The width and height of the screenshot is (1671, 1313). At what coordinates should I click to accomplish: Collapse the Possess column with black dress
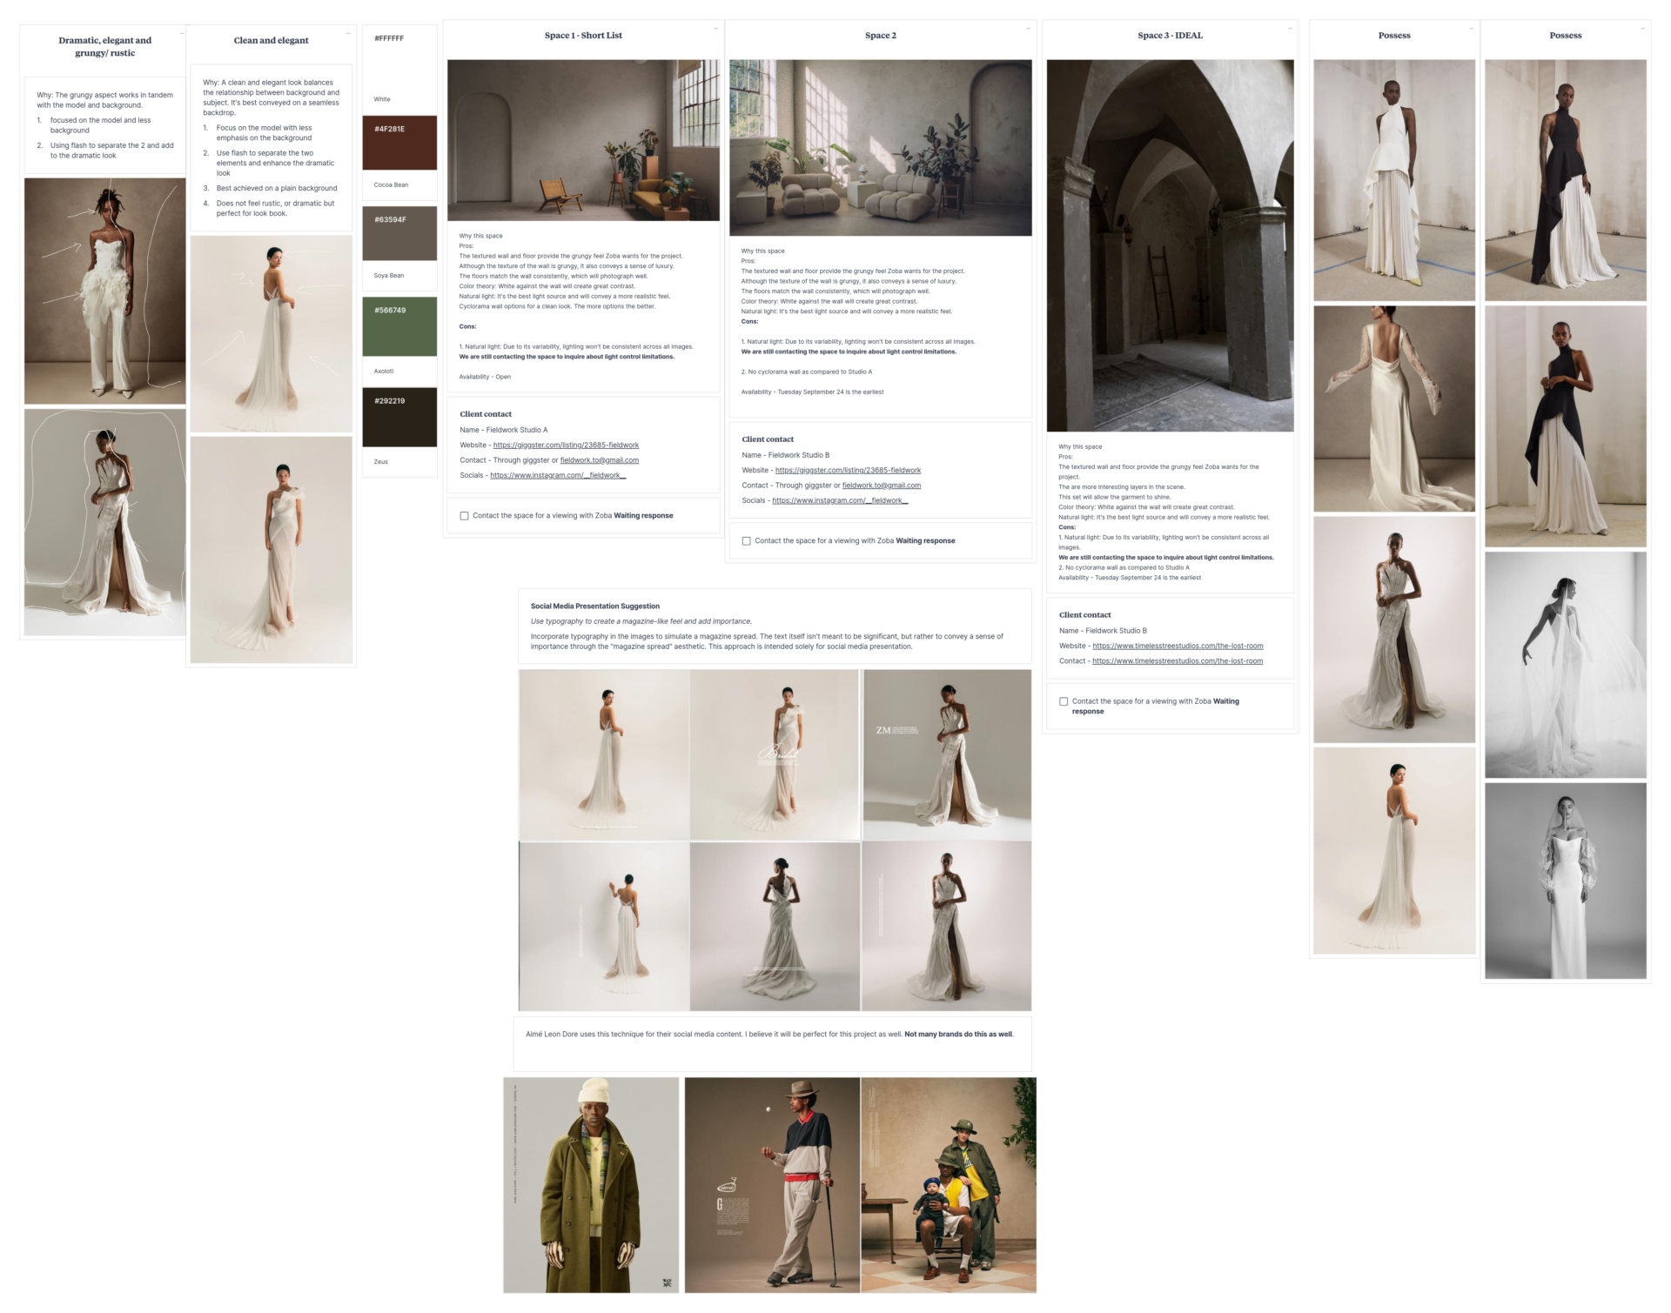1643,29
